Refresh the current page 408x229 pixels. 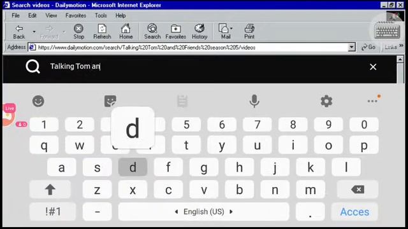(102, 32)
